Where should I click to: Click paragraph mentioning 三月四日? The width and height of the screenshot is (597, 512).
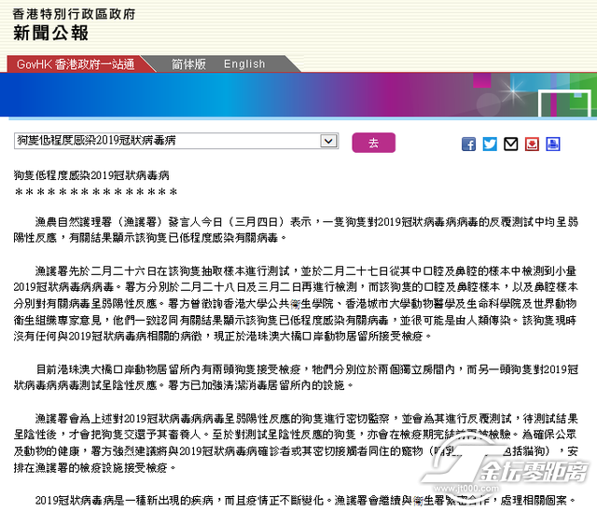[298, 231]
